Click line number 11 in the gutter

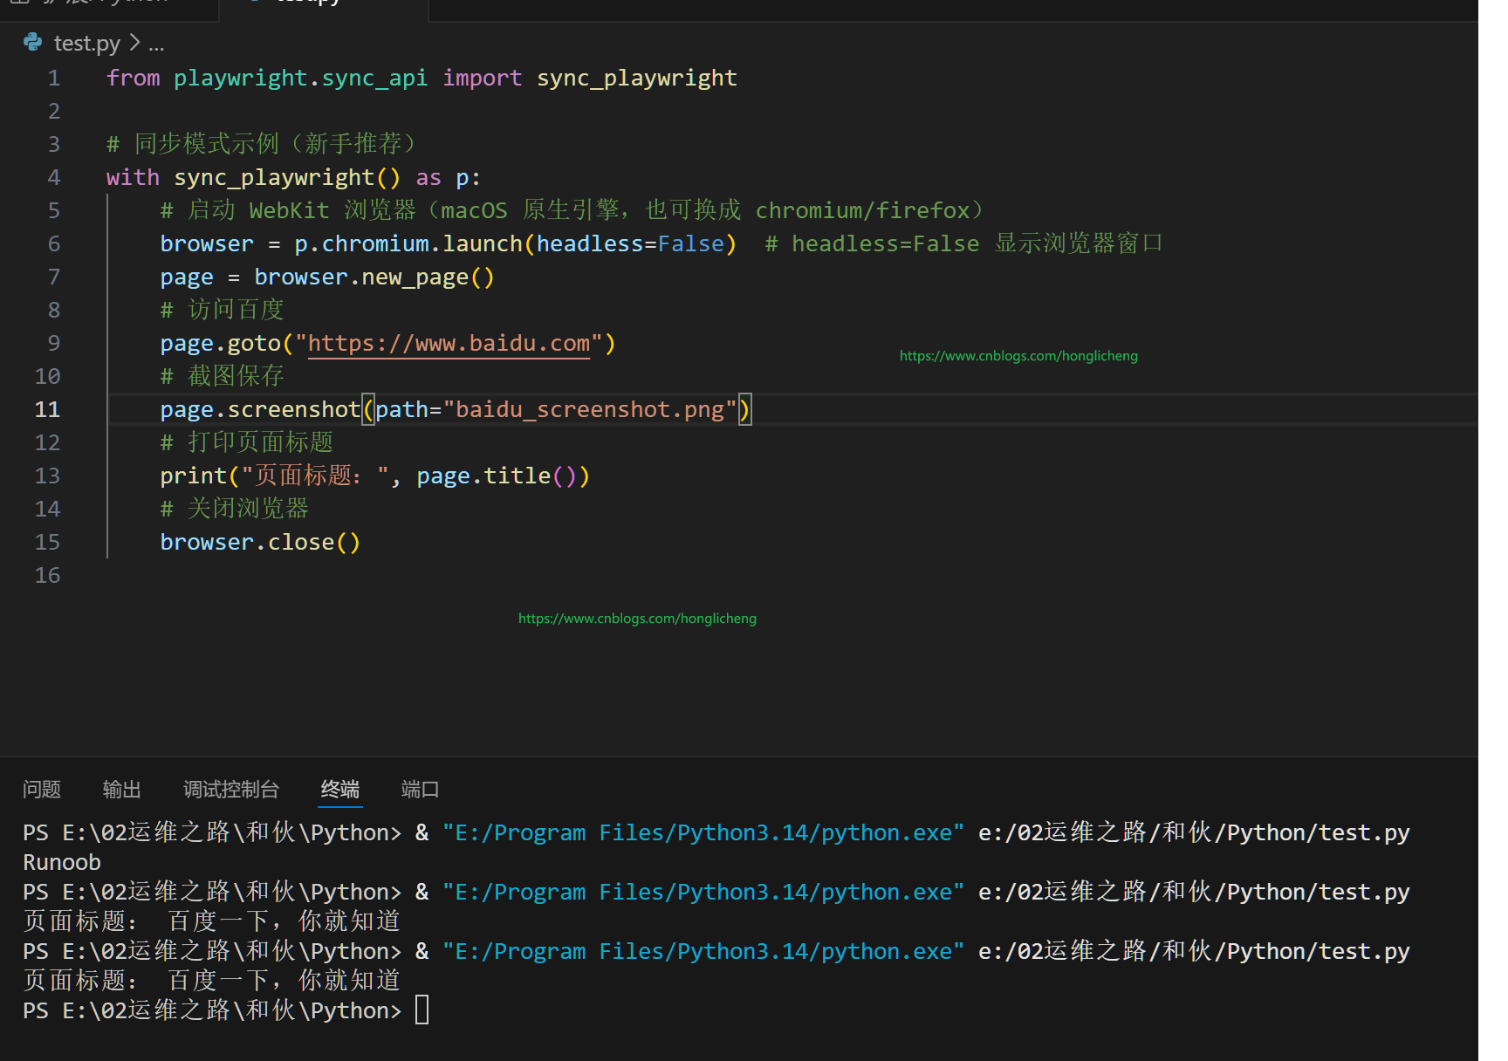(x=48, y=409)
